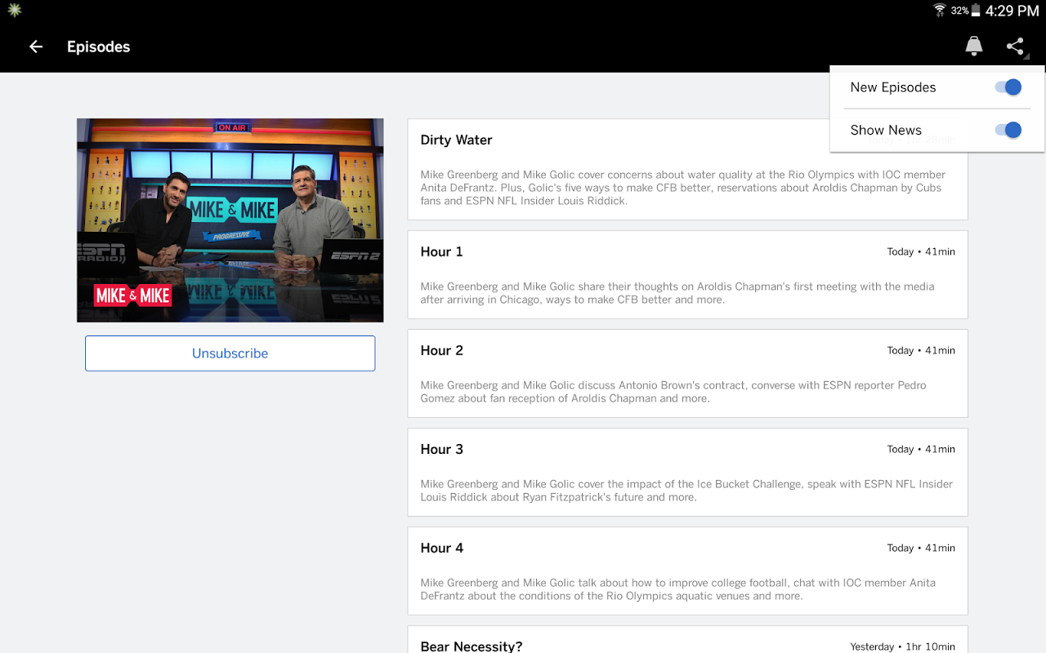Open notification settings via the bell icon
Image resolution: width=1046 pixels, height=653 pixels.
coord(973,47)
